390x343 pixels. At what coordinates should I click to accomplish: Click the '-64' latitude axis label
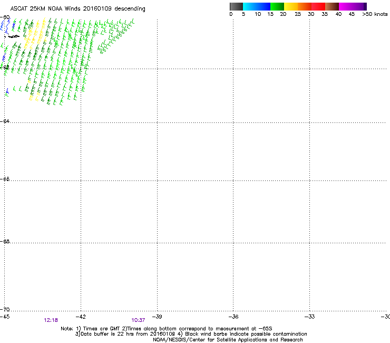tap(5, 121)
